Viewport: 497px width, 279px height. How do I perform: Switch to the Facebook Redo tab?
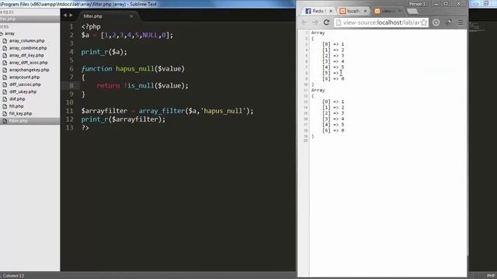click(318, 11)
